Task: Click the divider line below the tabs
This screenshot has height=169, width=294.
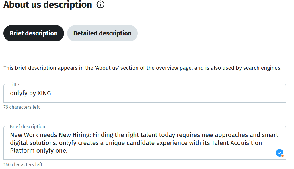Action: tap(145, 51)
